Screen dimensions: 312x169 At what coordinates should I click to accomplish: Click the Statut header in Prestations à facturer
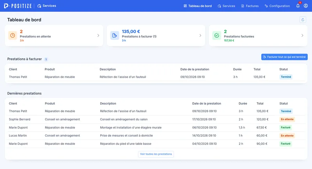coord(284,69)
